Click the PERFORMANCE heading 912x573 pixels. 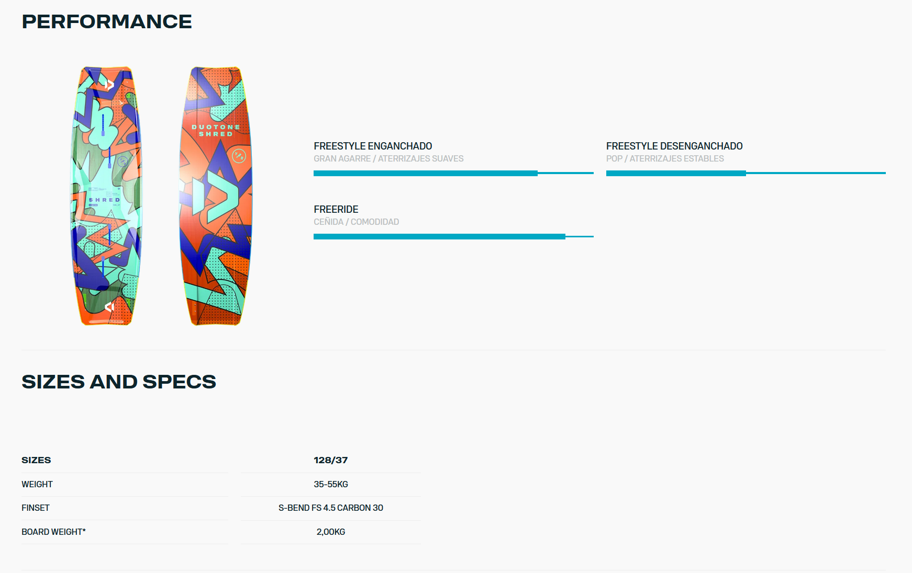[x=107, y=21]
